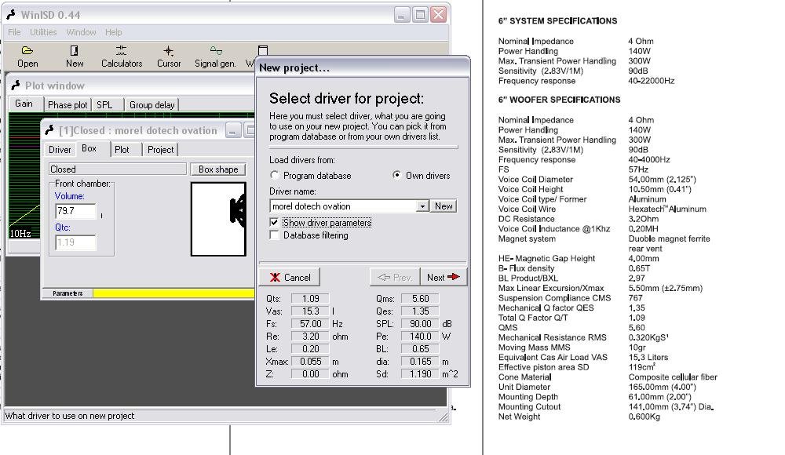This screenshot has width=785, height=455.
Task: Switch to the Gain tab
Action: (x=24, y=104)
